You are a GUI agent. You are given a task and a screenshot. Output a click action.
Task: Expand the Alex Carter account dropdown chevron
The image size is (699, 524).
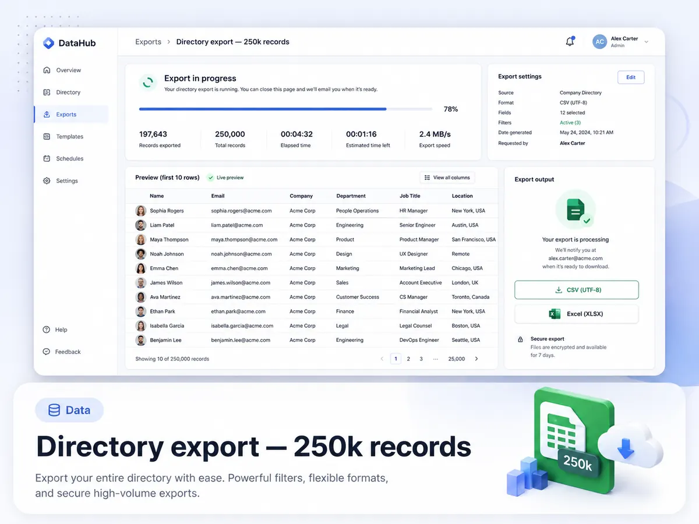(646, 42)
